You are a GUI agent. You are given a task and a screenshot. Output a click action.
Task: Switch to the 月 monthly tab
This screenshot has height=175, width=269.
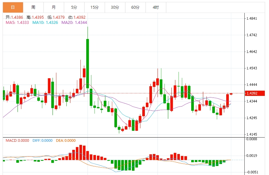pos(54,7)
